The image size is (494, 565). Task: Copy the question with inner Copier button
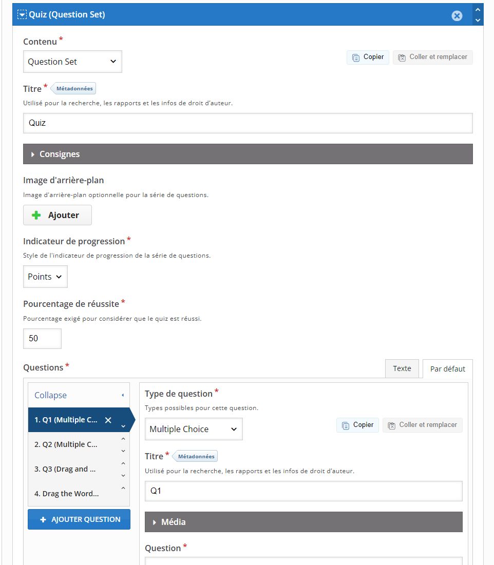pos(357,425)
